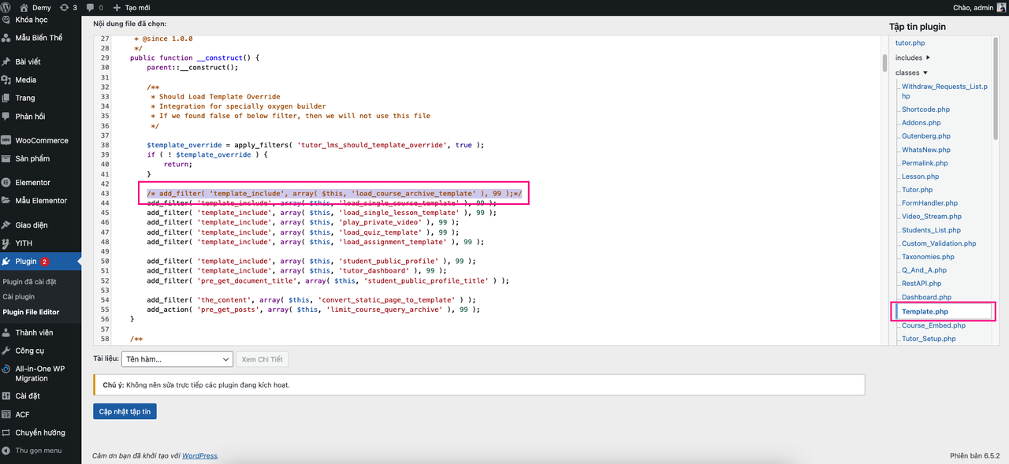Open the WordPress footer link
The height and width of the screenshot is (464, 1009).
pos(199,455)
